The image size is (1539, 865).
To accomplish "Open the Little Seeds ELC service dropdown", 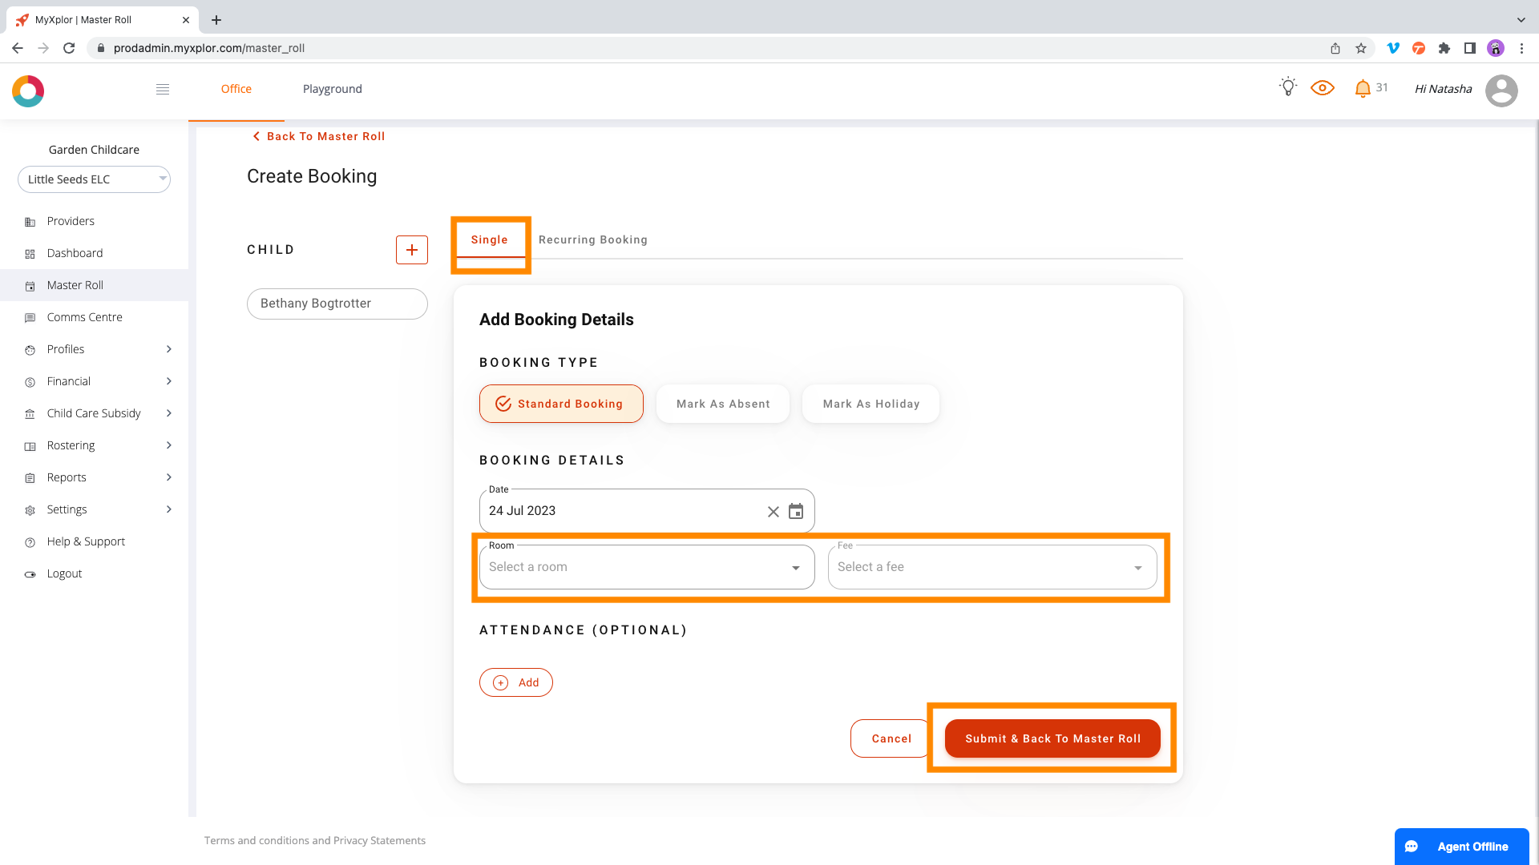I will coord(94,179).
